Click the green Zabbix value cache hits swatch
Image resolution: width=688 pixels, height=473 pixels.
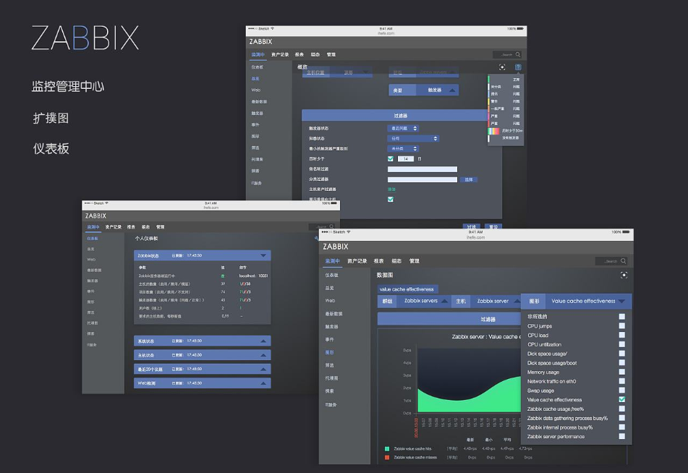(x=387, y=449)
